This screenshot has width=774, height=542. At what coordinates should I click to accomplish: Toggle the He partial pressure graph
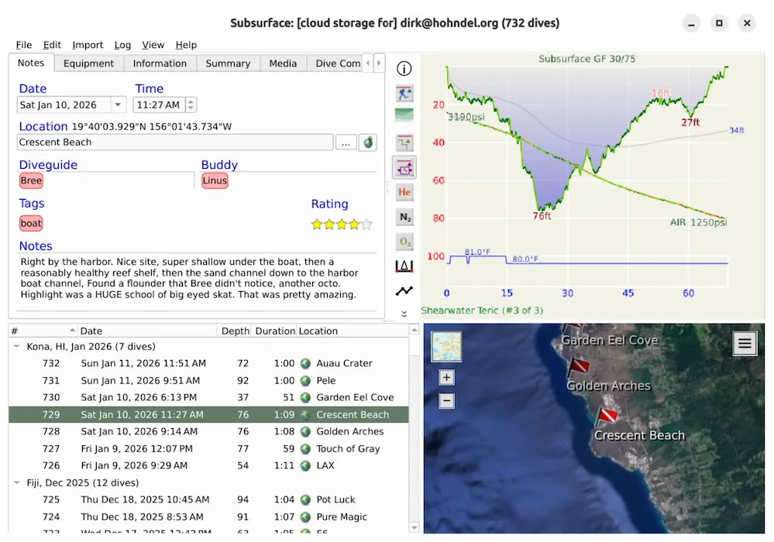pyautogui.click(x=404, y=192)
